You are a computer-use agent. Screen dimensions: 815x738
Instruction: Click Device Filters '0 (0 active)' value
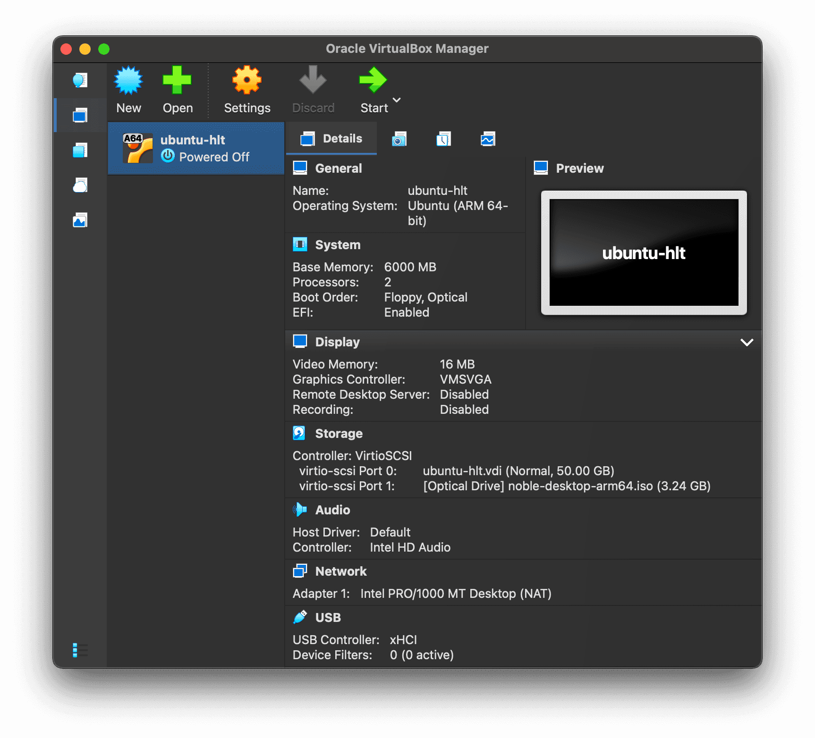422,655
